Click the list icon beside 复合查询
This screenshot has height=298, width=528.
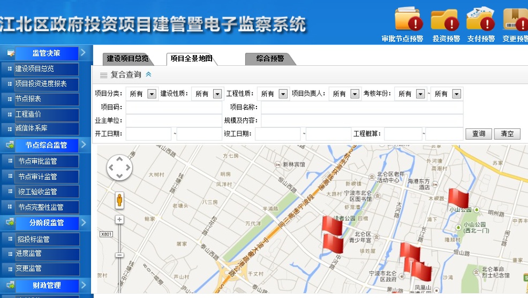pos(104,75)
